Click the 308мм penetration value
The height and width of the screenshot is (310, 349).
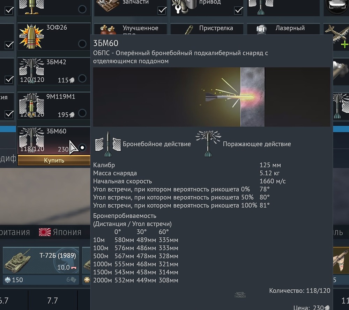(x=169, y=280)
